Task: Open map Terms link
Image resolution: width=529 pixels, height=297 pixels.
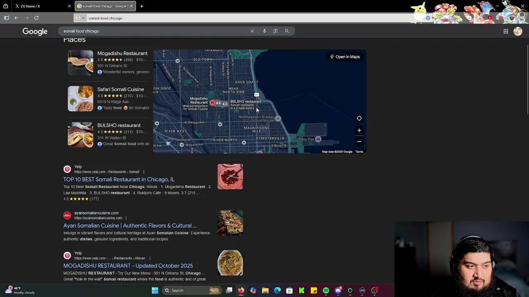Action: [x=359, y=152]
